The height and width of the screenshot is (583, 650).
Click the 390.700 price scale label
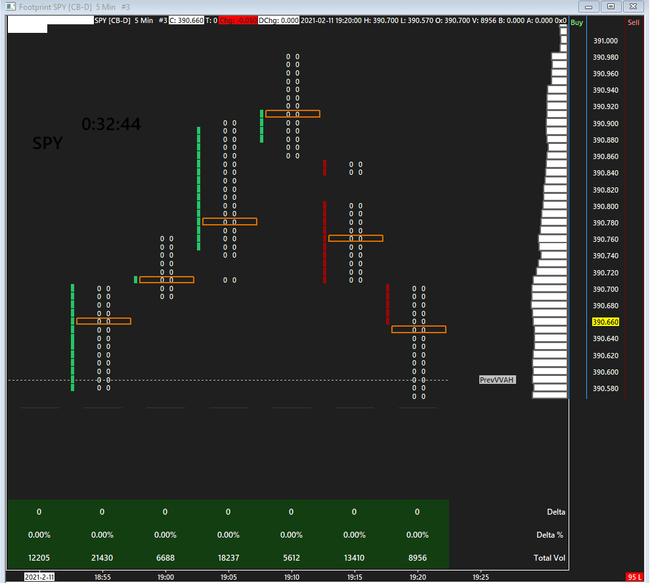(605, 289)
